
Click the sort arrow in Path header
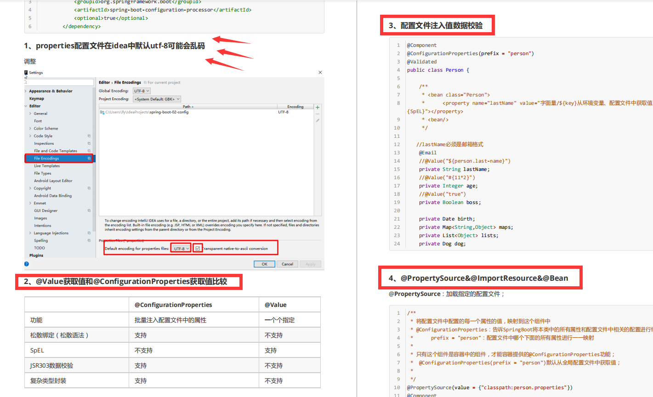click(x=193, y=107)
